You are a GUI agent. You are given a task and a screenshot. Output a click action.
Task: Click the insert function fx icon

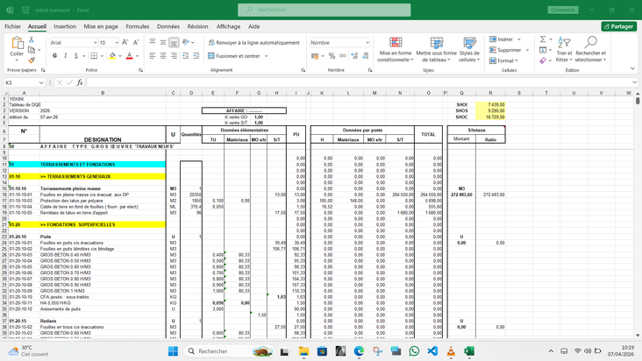[80, 82]
